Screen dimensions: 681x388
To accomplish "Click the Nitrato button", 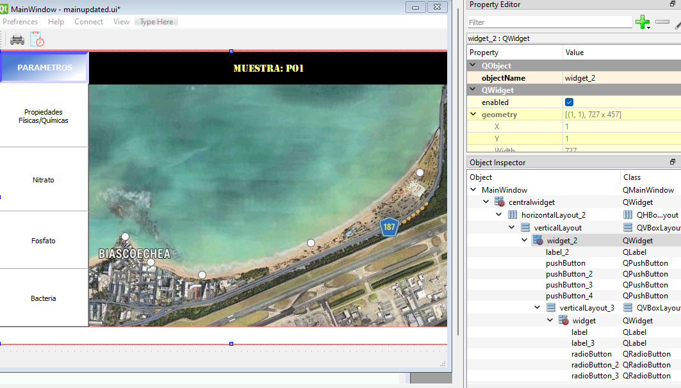I will point(44,180).
